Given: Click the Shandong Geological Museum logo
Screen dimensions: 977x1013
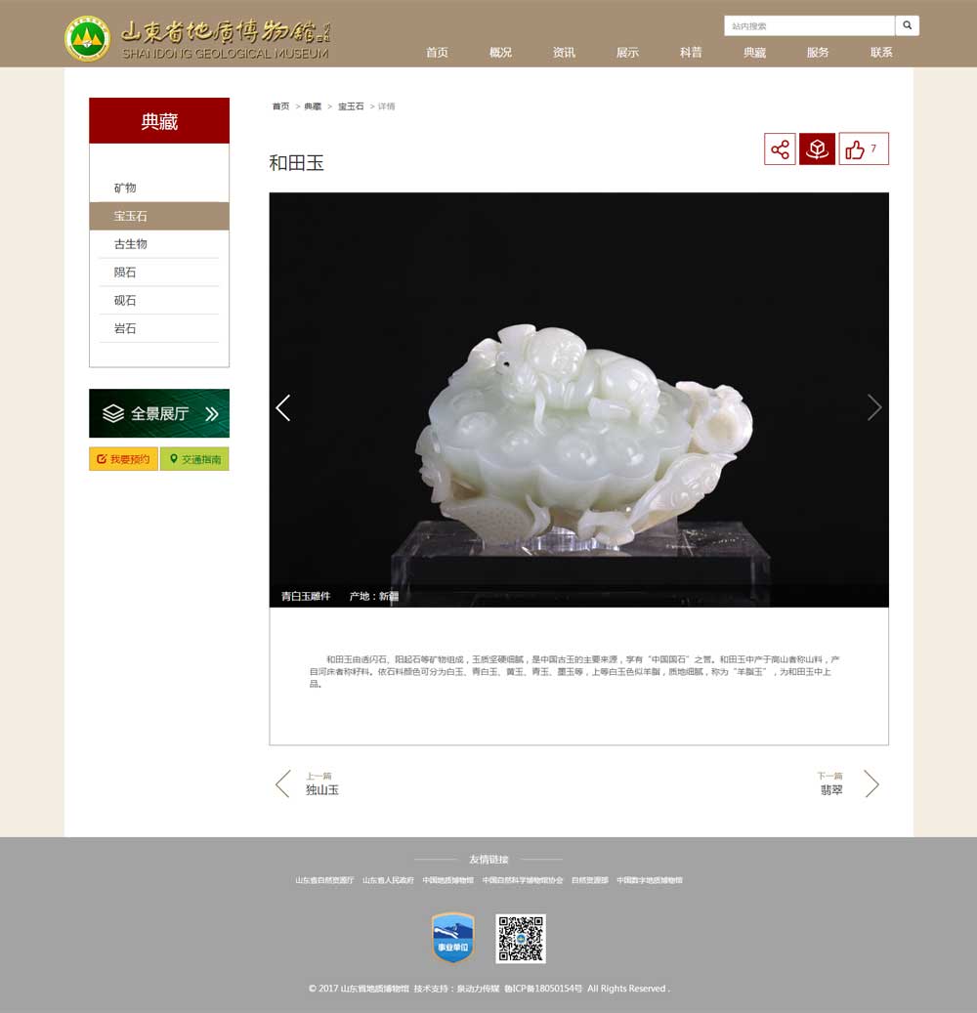Looking at the screenshot, I should (197, 39).
